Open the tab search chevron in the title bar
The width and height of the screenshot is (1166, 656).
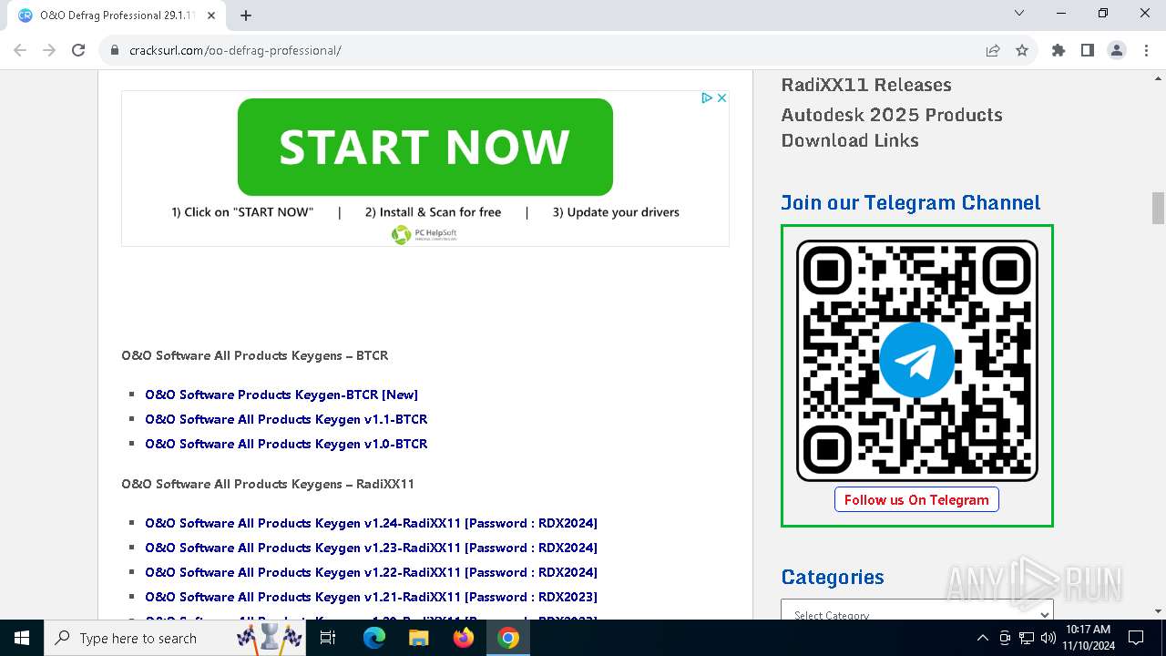coord(1019,13)
